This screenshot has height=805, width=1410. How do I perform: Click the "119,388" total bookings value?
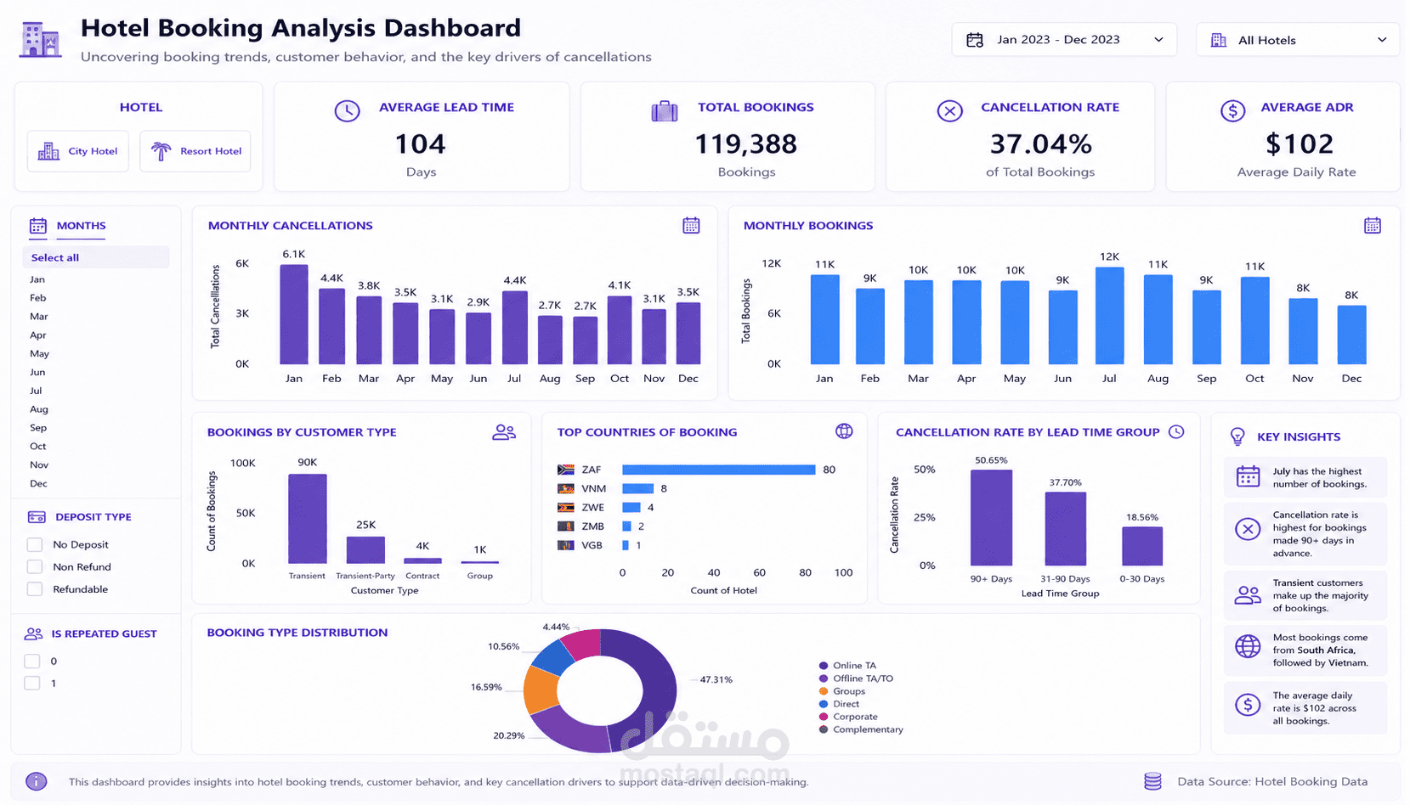pos(746,144)
